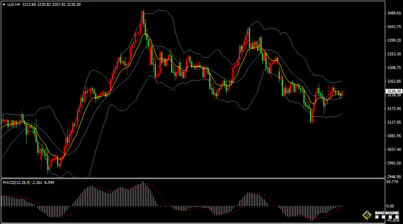Viewport: 403px width, 224px height.
Task: Click the 3037.40 price axis label
Action: pos(394,150)
